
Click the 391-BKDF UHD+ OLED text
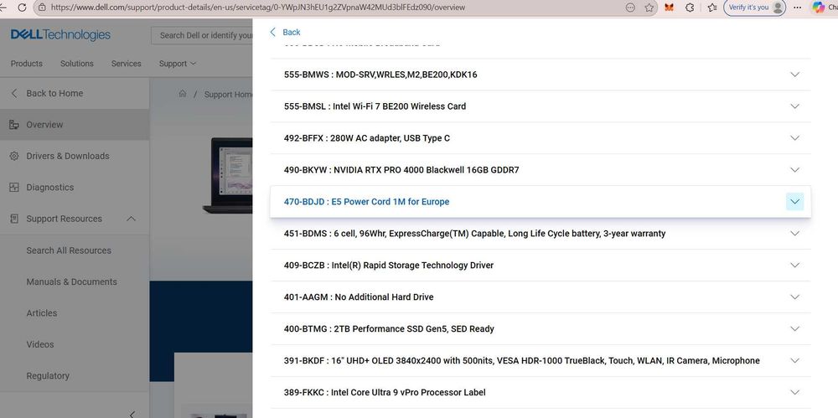[521, 361]
